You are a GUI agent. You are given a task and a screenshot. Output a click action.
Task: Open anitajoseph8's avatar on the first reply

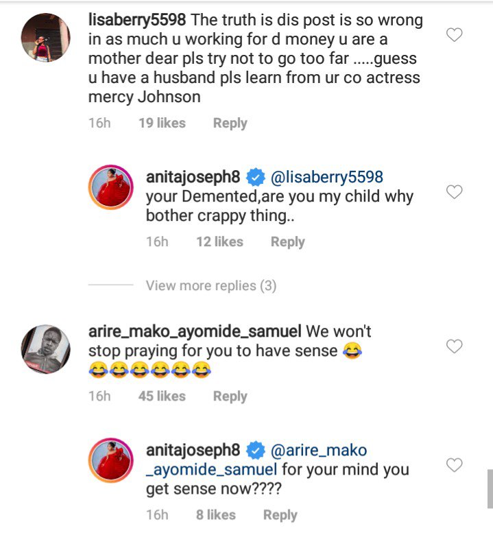pos(110,187)
